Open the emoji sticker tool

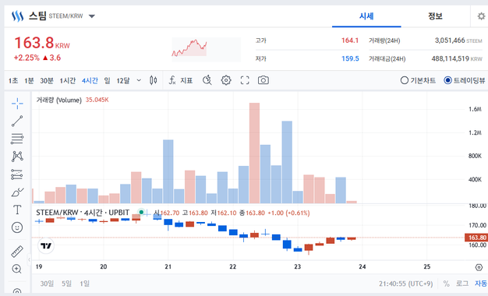point(17,227)
